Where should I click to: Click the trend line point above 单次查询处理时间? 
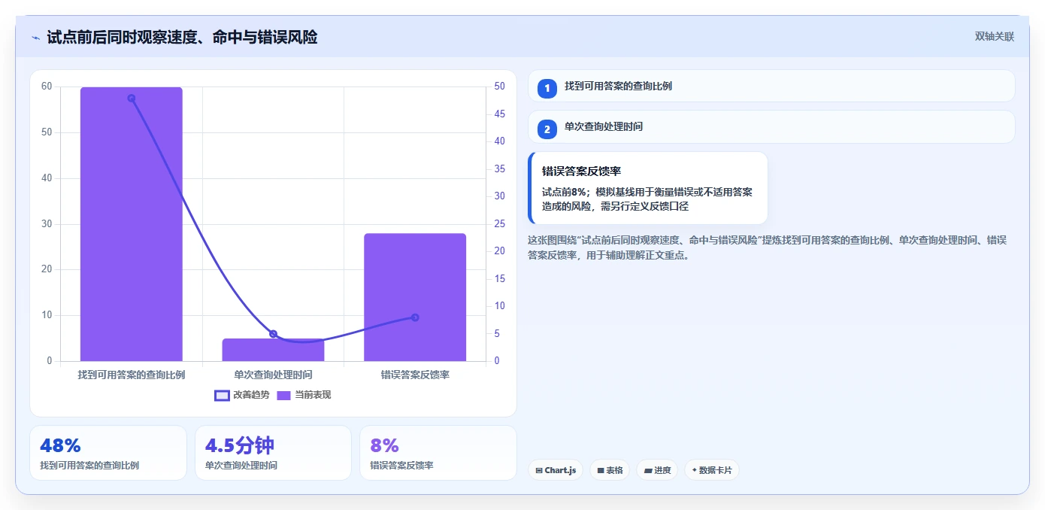coord(273,334)
